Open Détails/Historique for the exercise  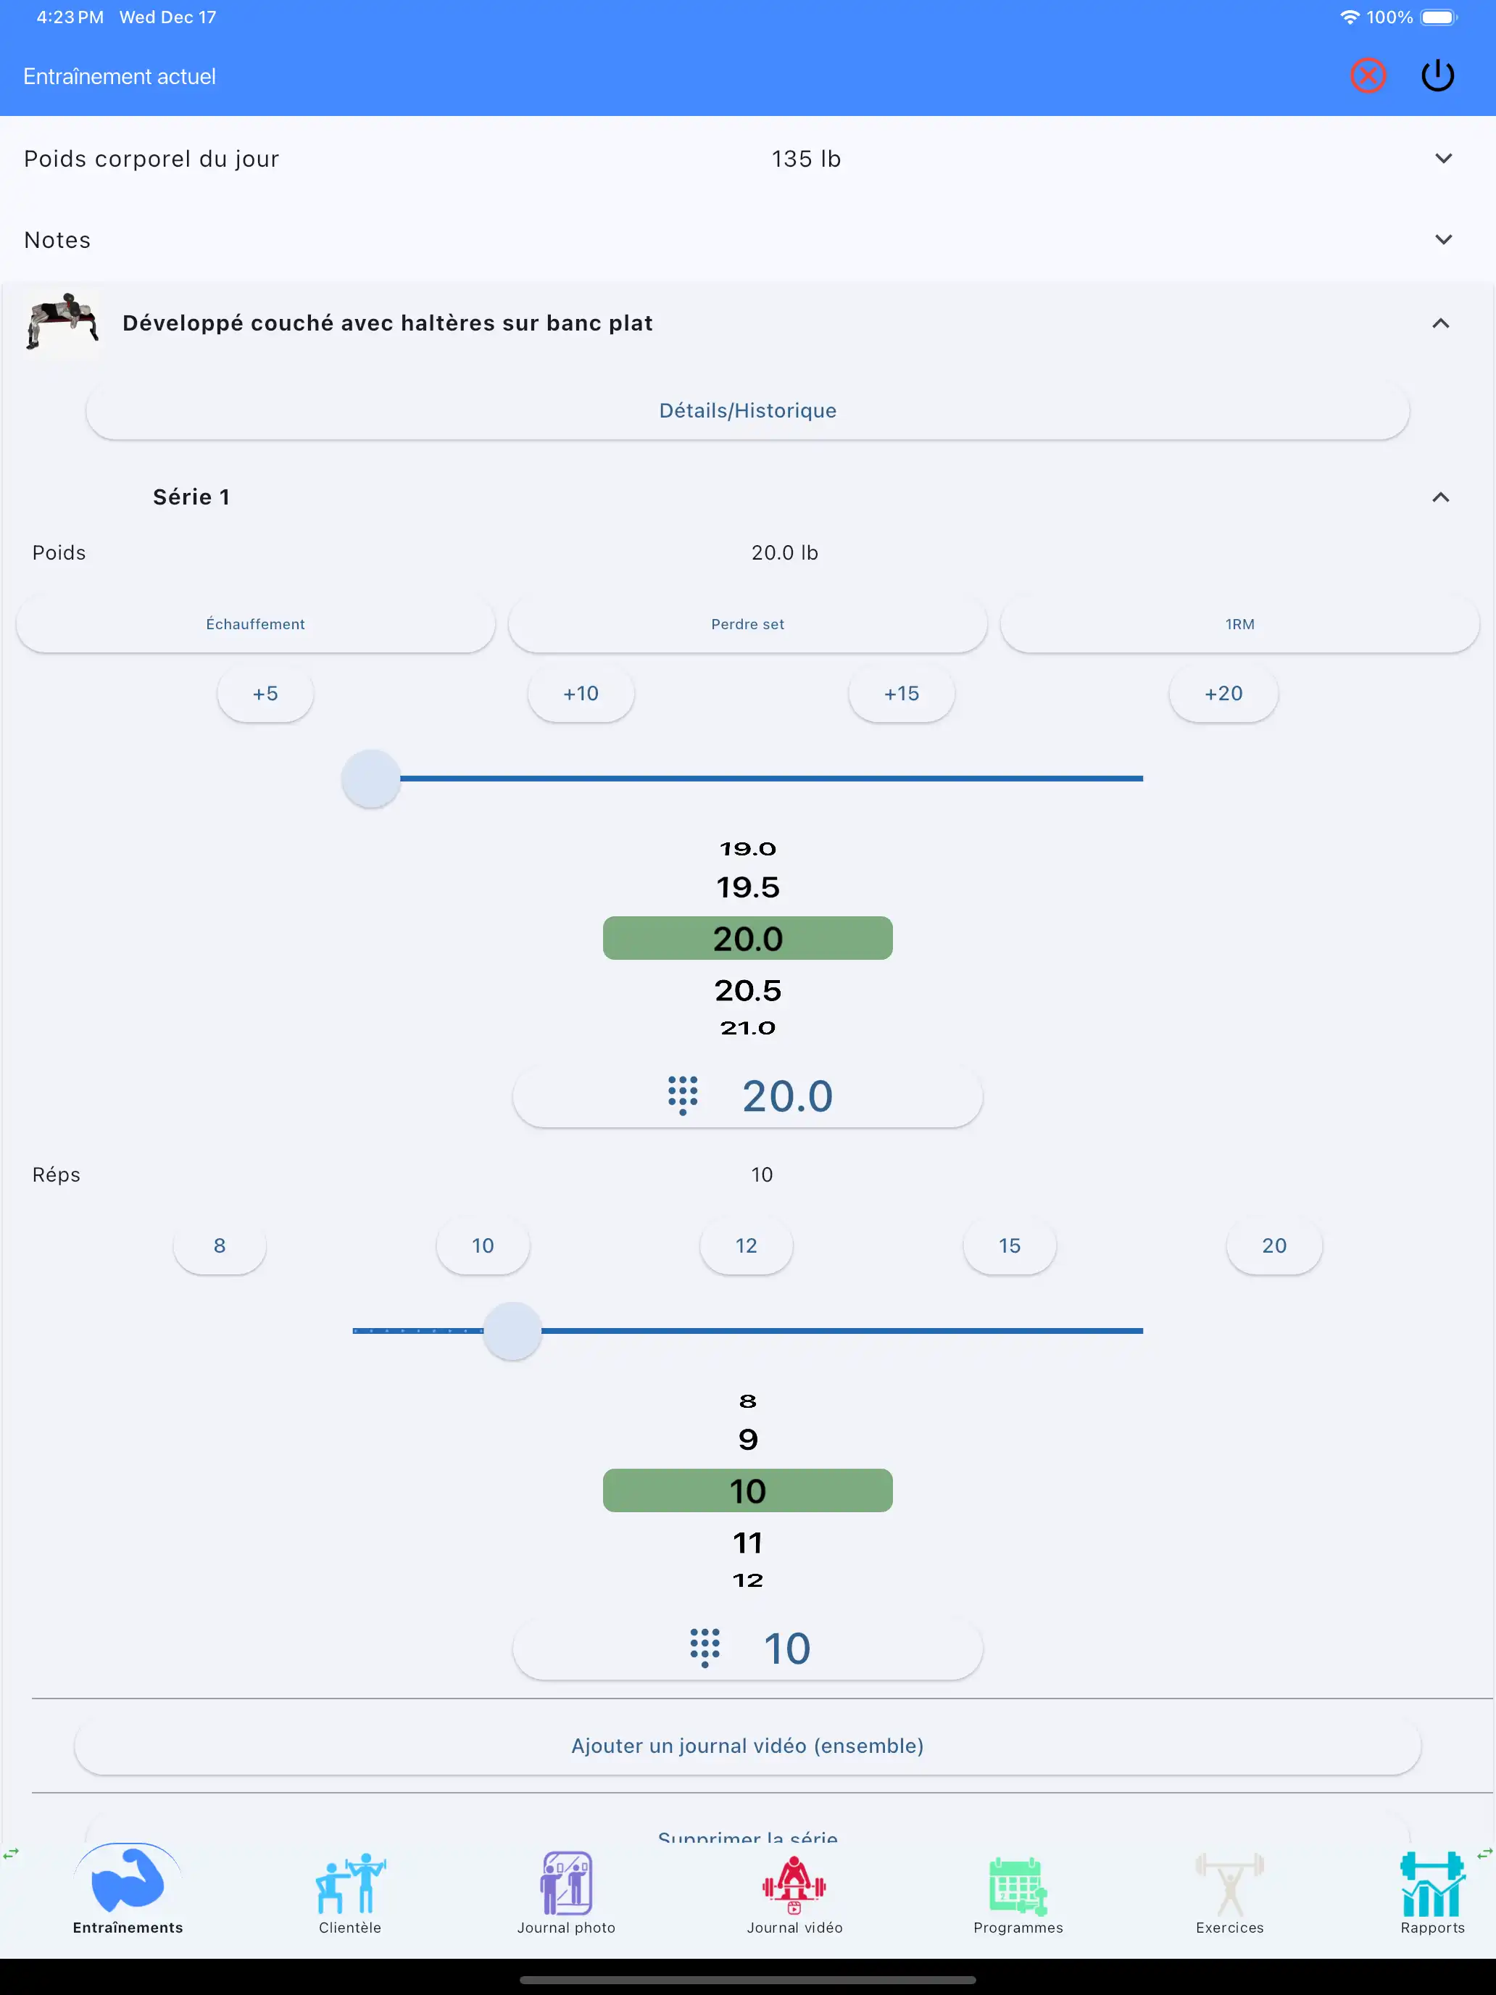point(747,410)
